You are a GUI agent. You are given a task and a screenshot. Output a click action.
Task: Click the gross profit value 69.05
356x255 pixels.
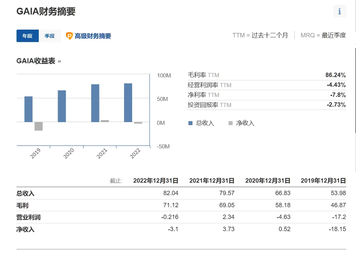pos(227,205)
